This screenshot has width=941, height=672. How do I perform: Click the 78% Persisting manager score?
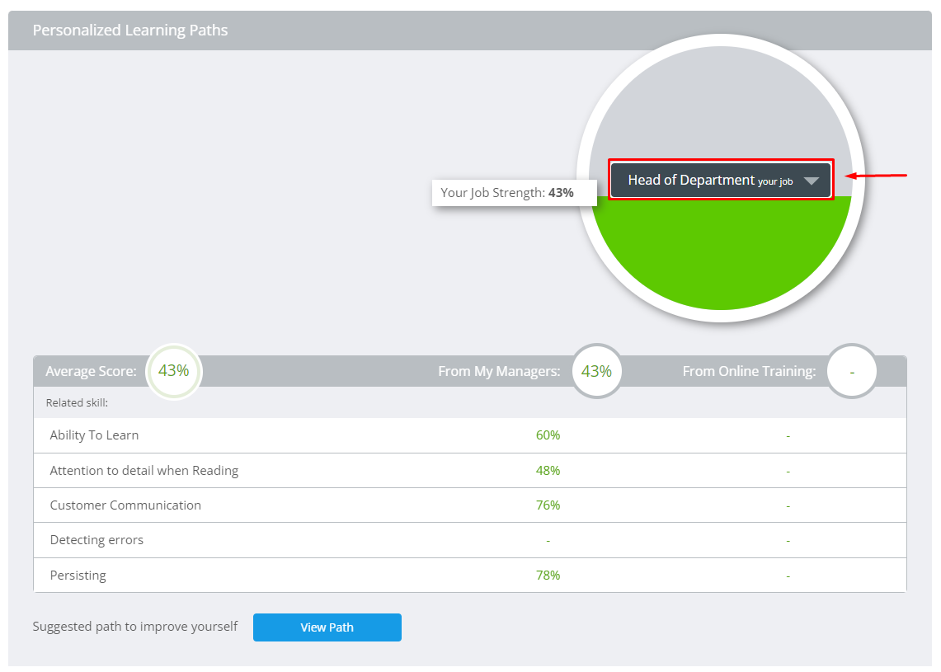point(548,576)
